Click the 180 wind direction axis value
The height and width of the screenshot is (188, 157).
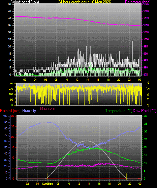coord(11,95)
